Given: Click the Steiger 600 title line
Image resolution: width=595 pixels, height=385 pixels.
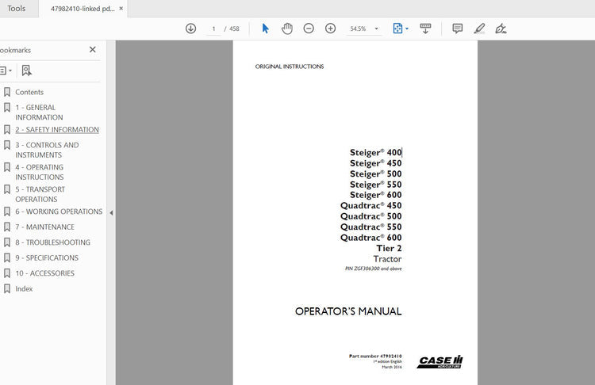Looking at the screenshot, I should (376, 195).
